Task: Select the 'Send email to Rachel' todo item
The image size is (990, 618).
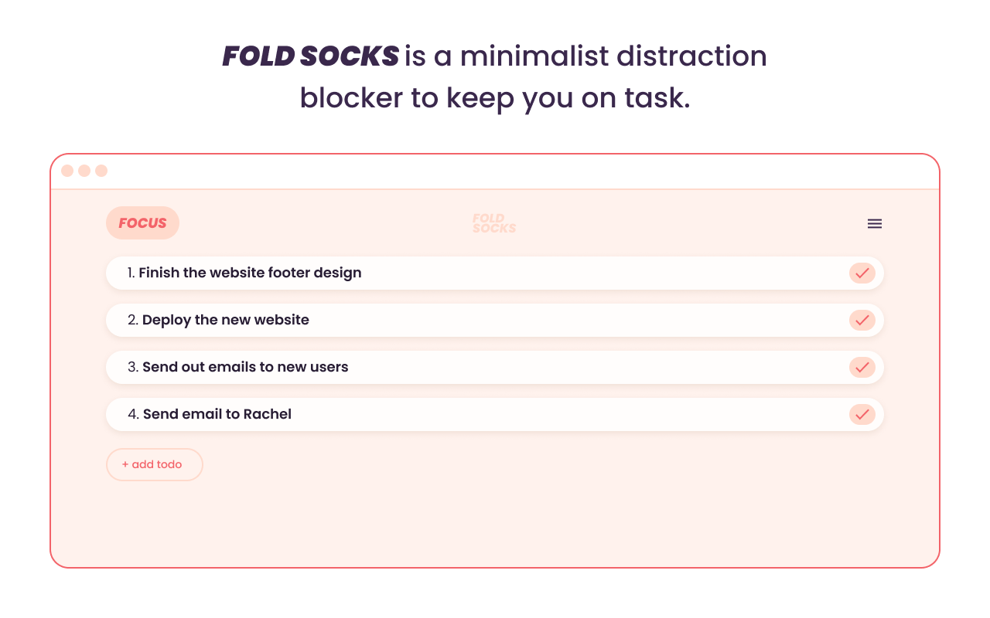Action: [387, 414]
